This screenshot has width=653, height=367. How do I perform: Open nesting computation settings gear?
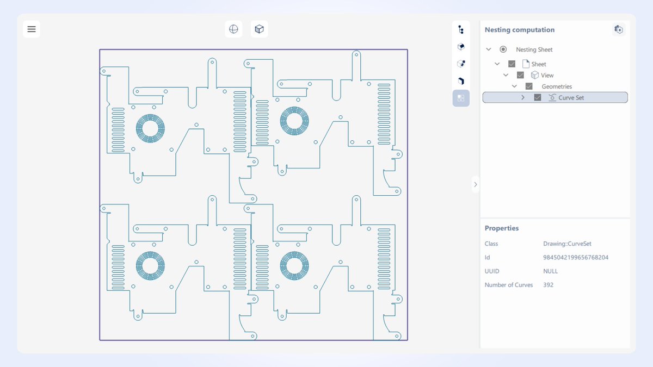(x=619, y=29)
